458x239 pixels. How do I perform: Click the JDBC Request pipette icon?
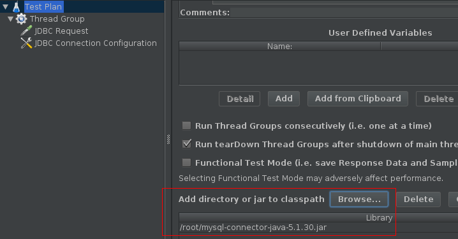pos(26,31)
